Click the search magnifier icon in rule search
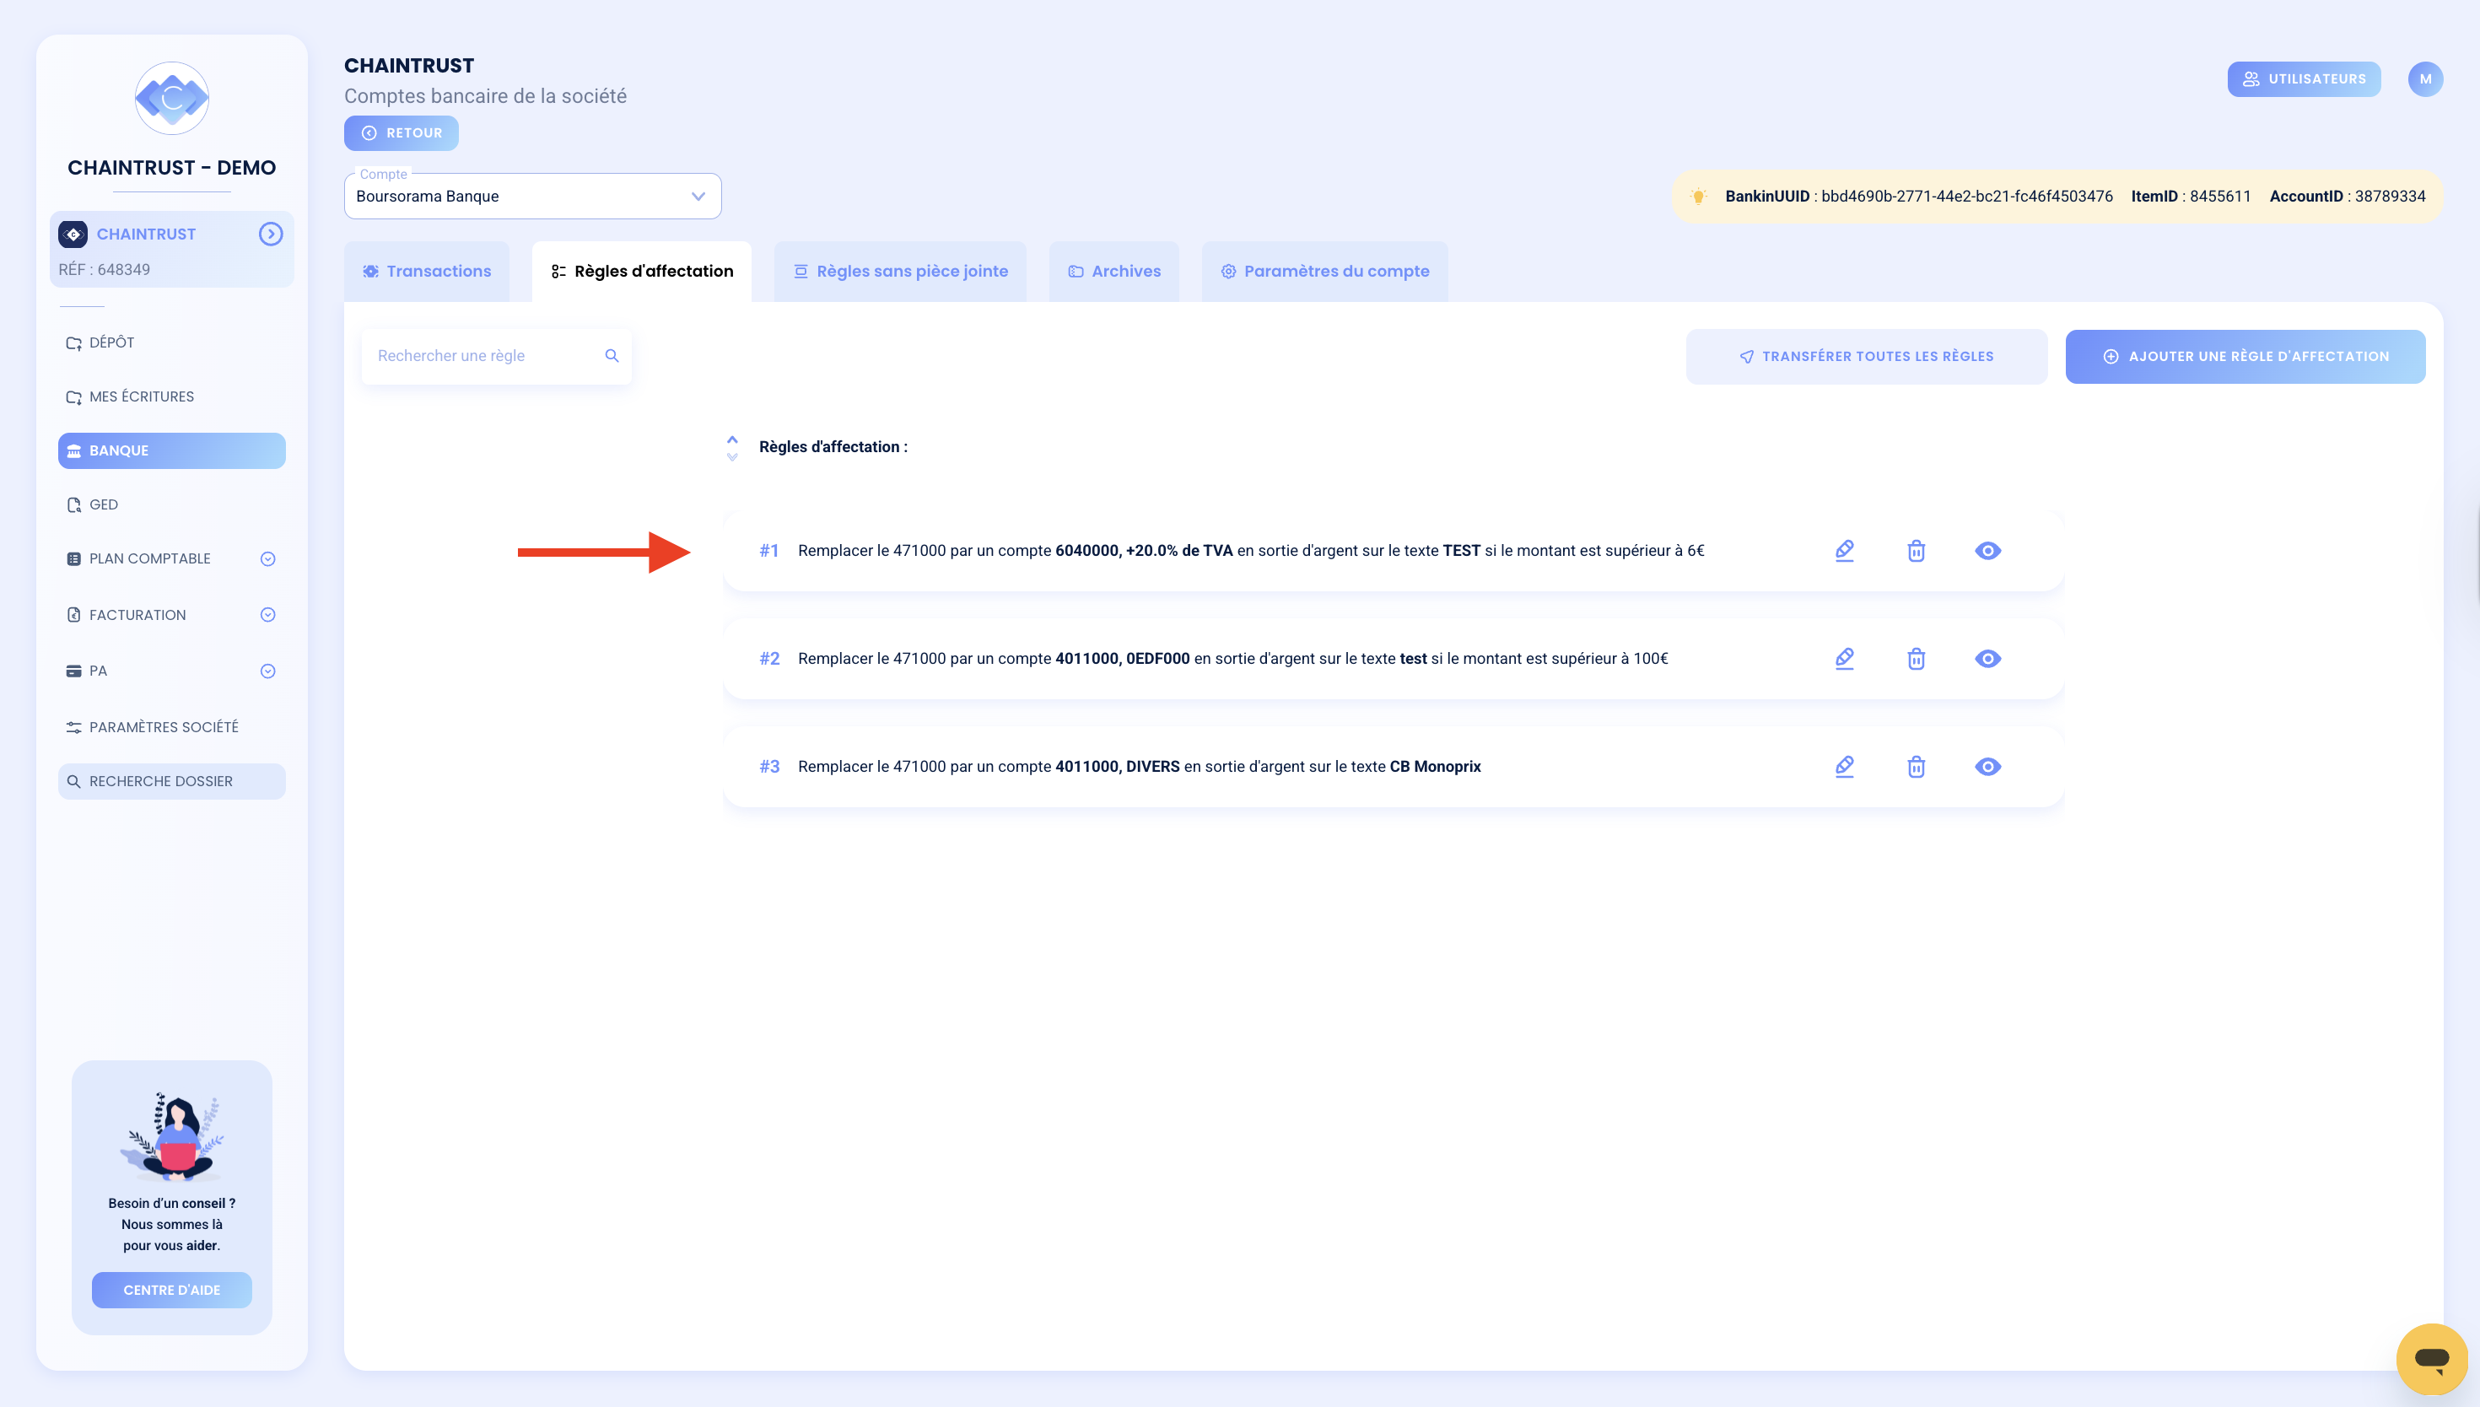Screen dimensions: 2480x1407 tap(612, 356)
